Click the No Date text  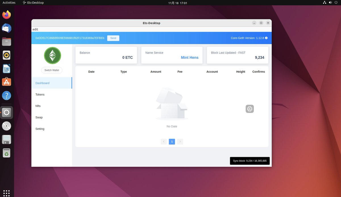pyautogui.click(x=172, y=126)
